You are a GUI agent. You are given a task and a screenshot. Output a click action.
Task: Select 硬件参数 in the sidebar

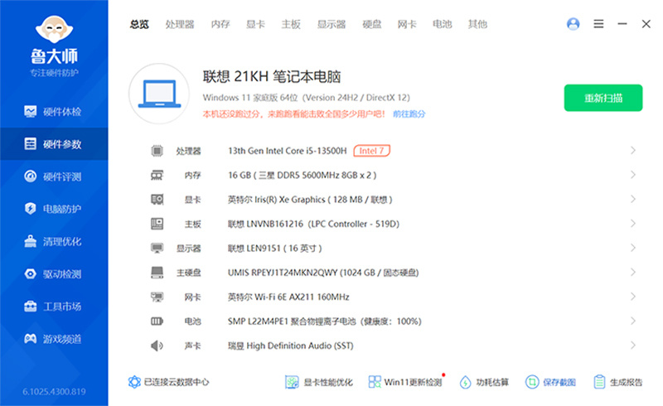[x=54, y=144]
